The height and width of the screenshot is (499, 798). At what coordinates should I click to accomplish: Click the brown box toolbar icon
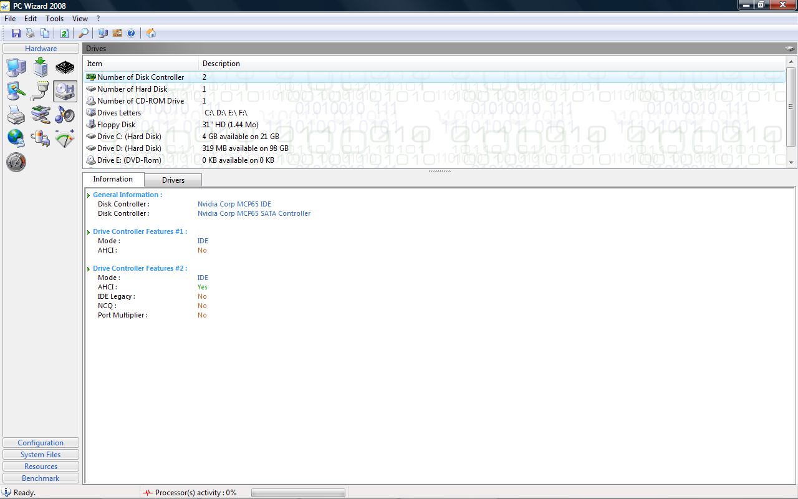tap(117, 33)
